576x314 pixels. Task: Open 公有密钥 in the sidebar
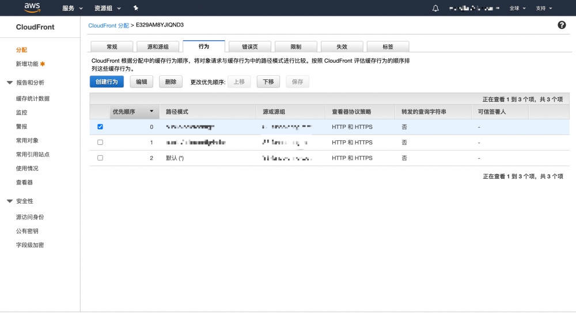(x=27, y=231)
